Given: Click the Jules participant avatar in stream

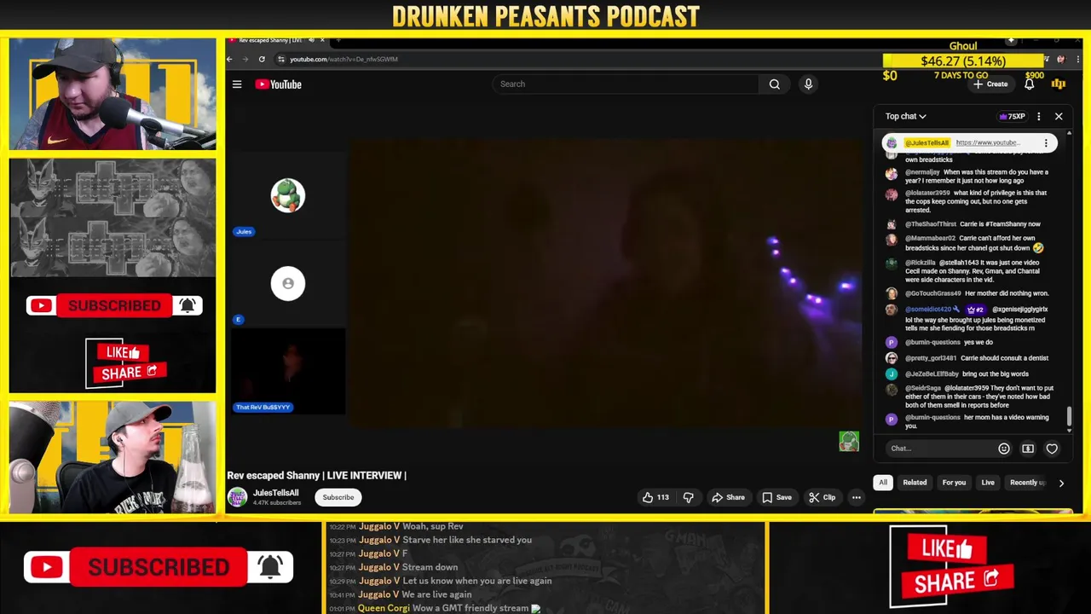Looking at the screenshot, I should 288,195.
